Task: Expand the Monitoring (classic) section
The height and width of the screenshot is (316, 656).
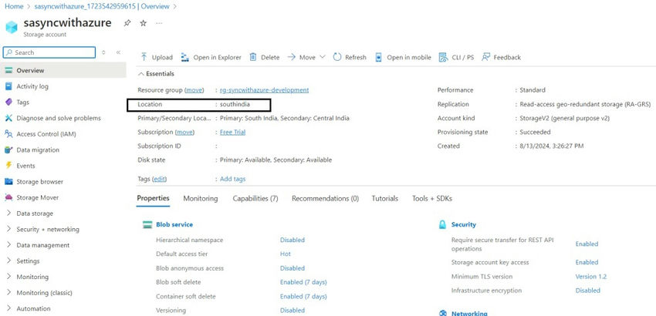Action: click(x=8, y=293)
